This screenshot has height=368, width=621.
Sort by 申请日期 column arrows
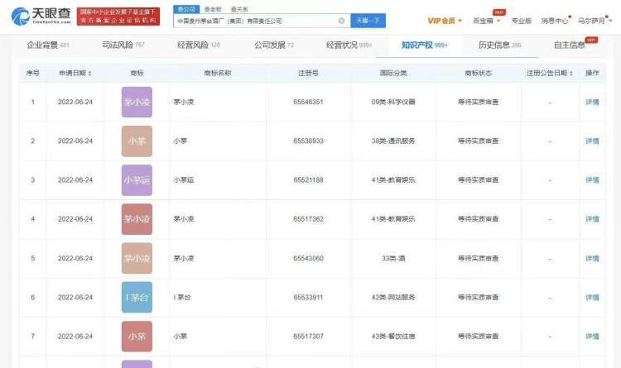(x=90, y=74)
